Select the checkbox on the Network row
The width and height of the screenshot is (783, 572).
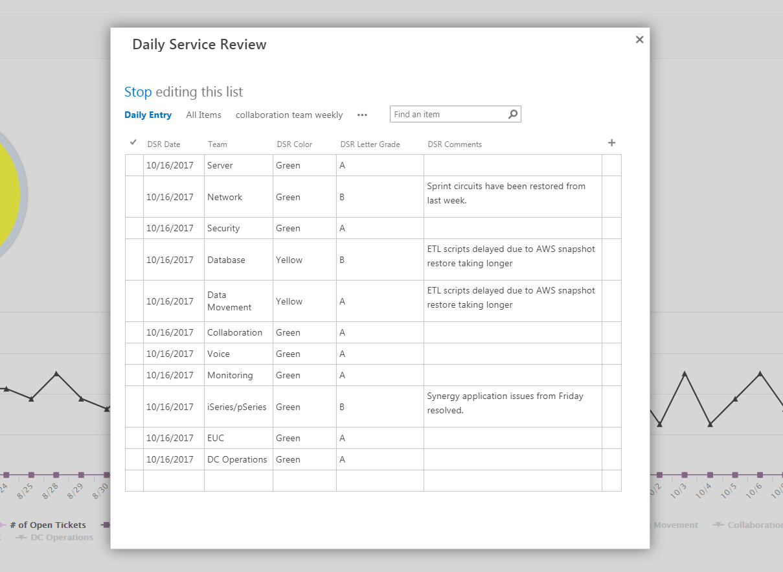coord(133,196)
